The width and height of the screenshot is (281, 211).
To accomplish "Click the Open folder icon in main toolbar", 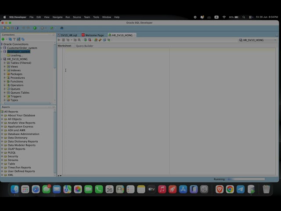I will click(8, 28).
